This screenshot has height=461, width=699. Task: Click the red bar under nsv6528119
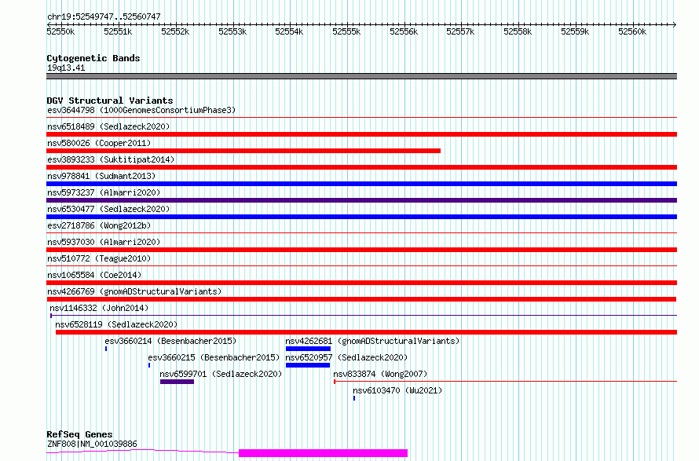pos(367,332)
